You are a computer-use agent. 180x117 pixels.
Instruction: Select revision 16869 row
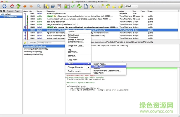100,16
